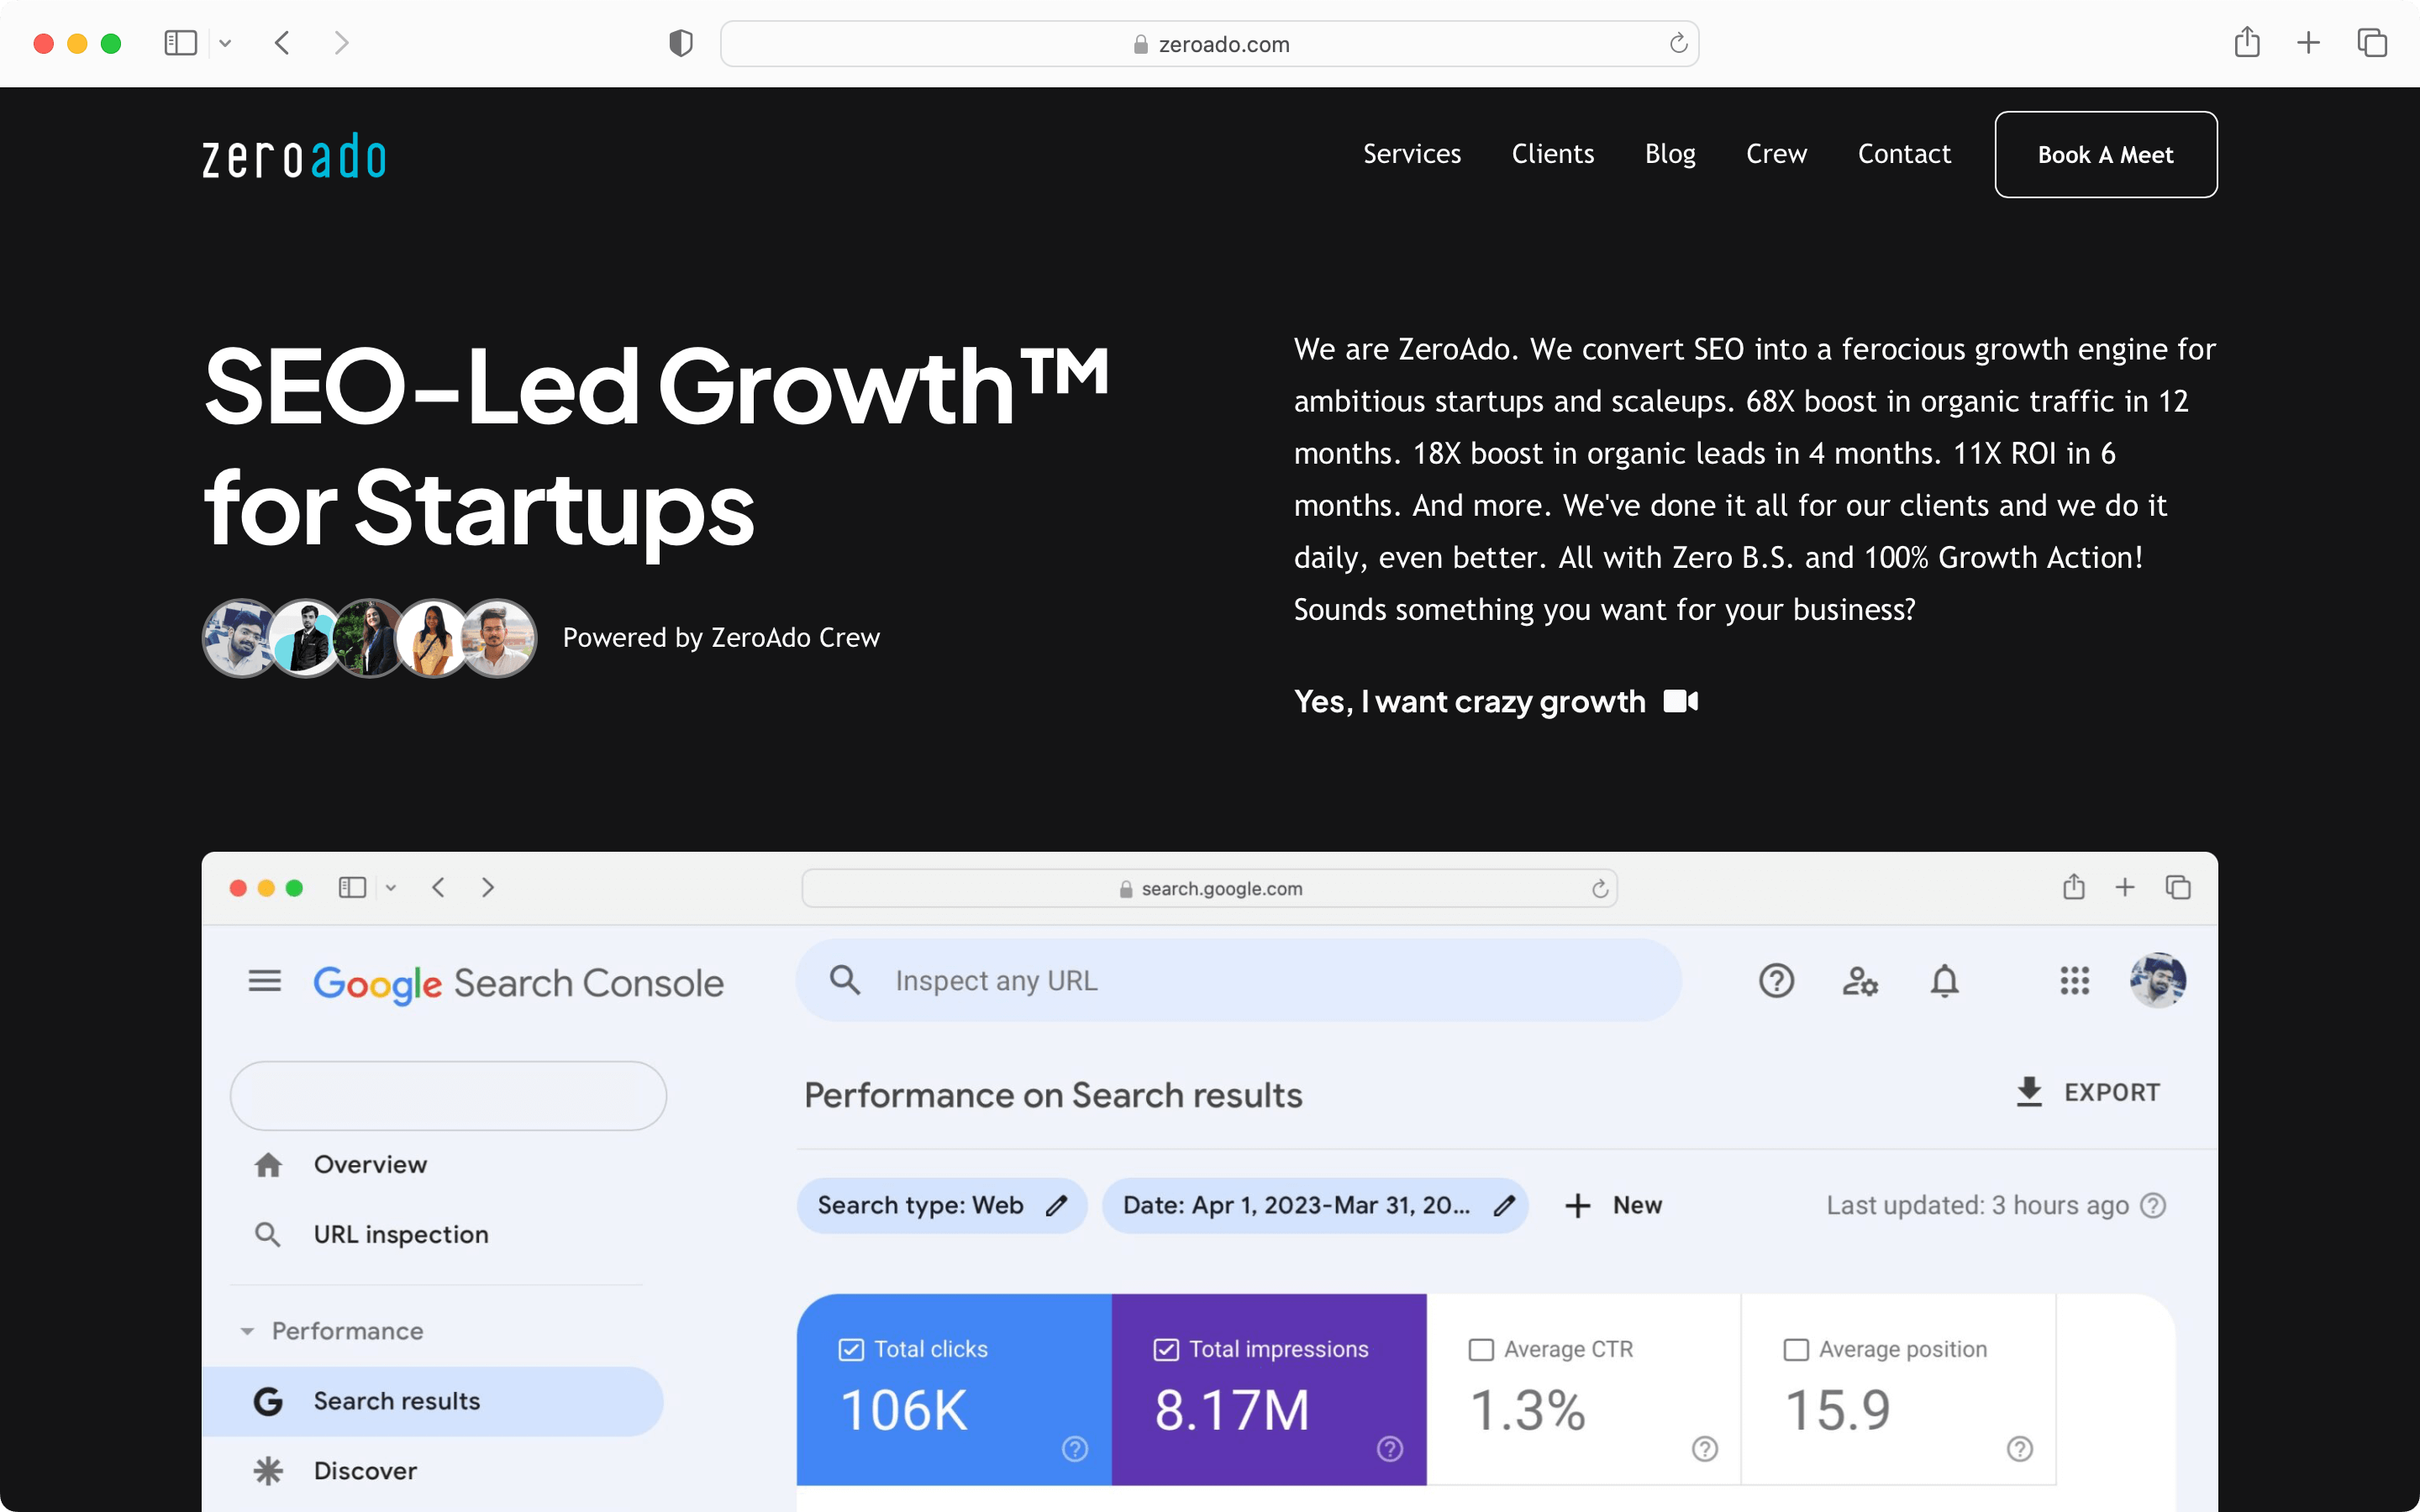Viewport: 2420px width, 1512px height.
Task: Edit the Date range filter chip
Action: click(1315, 1205)
